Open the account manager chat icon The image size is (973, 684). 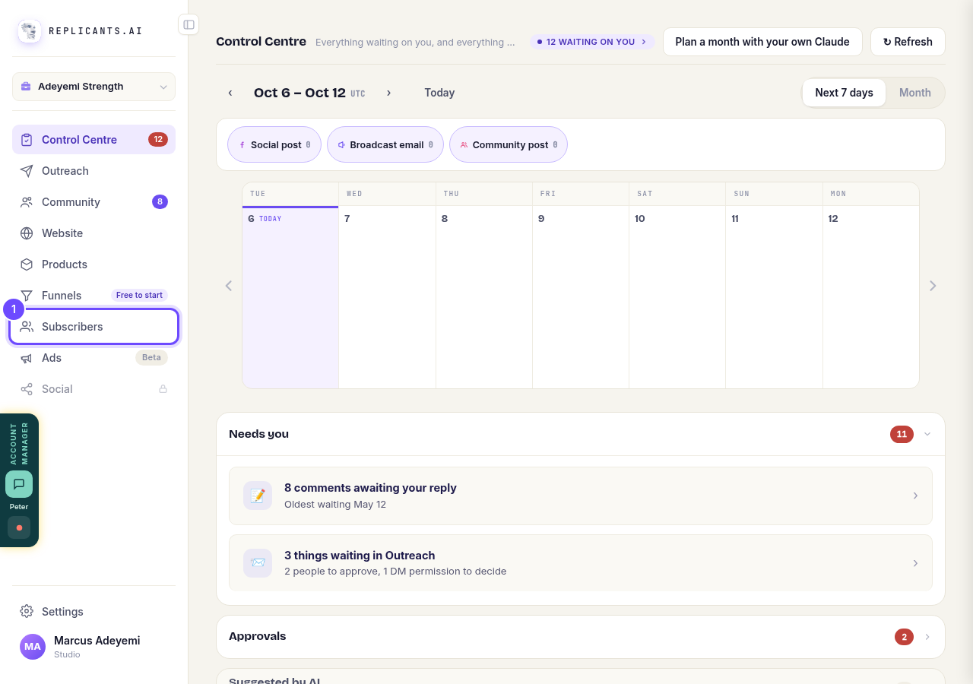(x=19, y=484)
